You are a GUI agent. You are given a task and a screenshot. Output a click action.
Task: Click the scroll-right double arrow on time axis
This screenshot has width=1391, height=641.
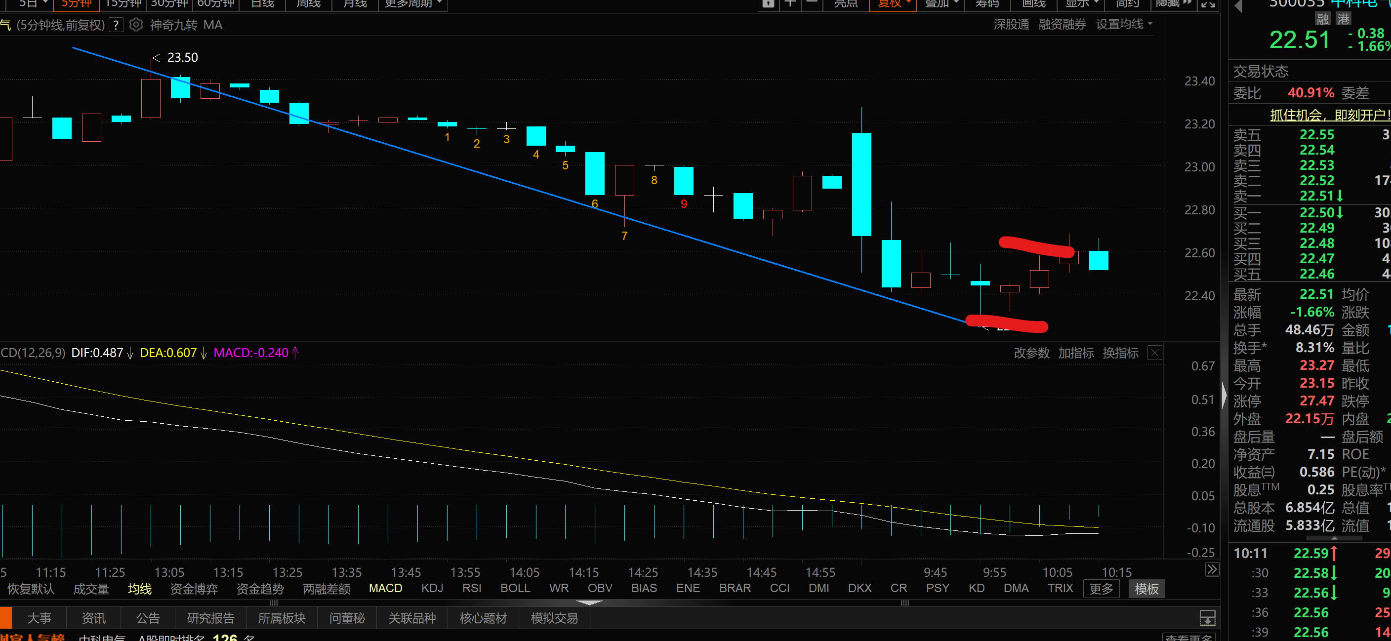pyautogui.click(x=1211, y=569)
